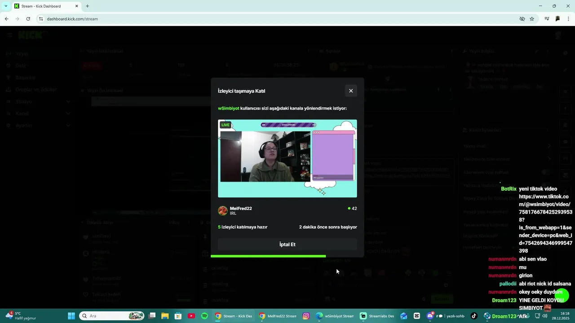
Task: Click MelFred22 channel avatar
Action: pos(223,211)
